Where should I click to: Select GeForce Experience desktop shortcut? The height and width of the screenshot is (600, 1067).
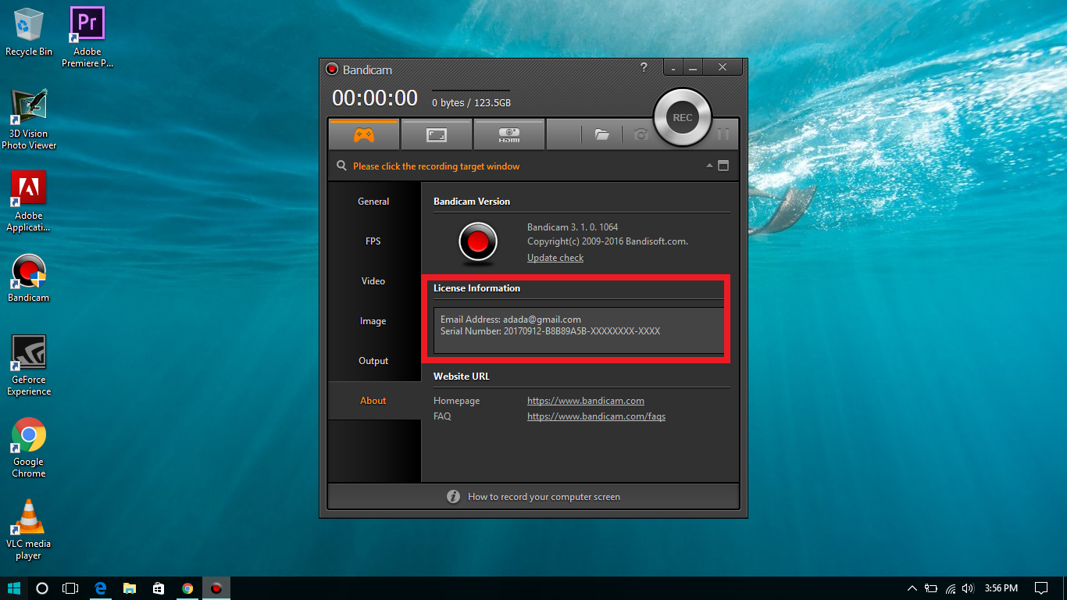(x=29, y=365)
